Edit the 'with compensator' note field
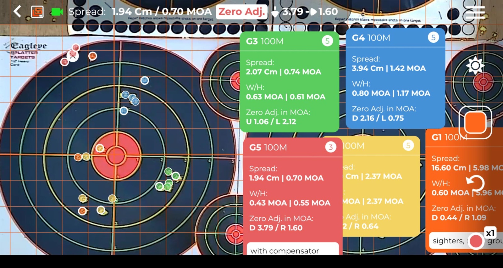 293,249
